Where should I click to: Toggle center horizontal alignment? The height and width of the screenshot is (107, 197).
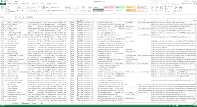click(x=41, y=11)
